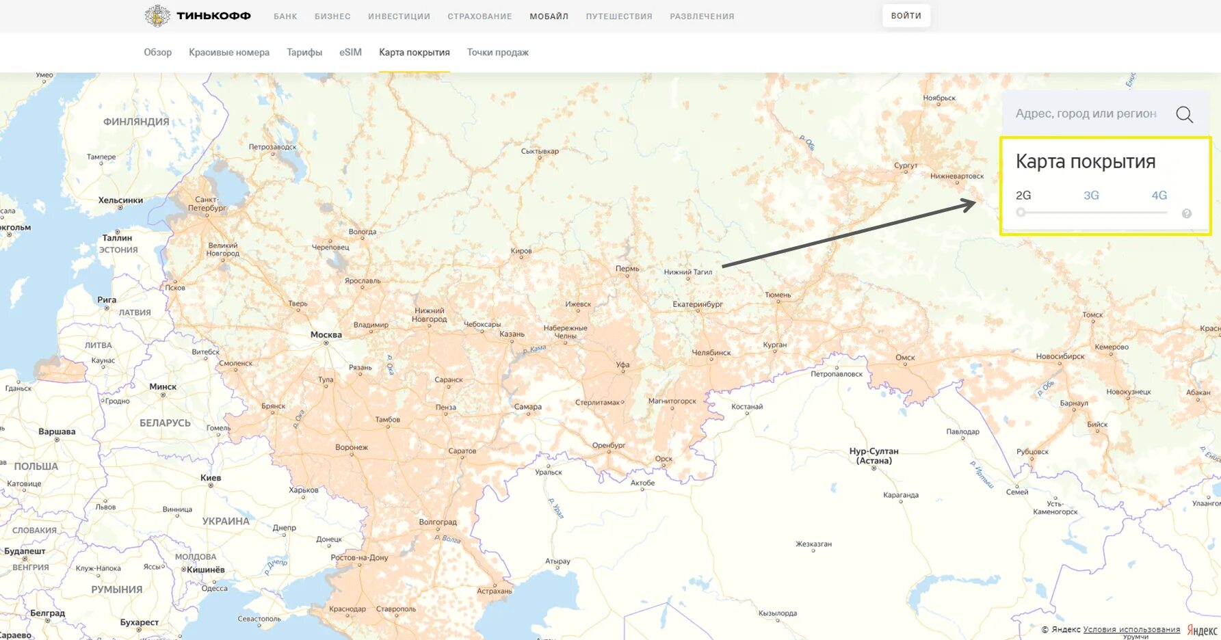Click Волгоград on the map
Viewport: 1221px width, 640px height.
point(438,522)
